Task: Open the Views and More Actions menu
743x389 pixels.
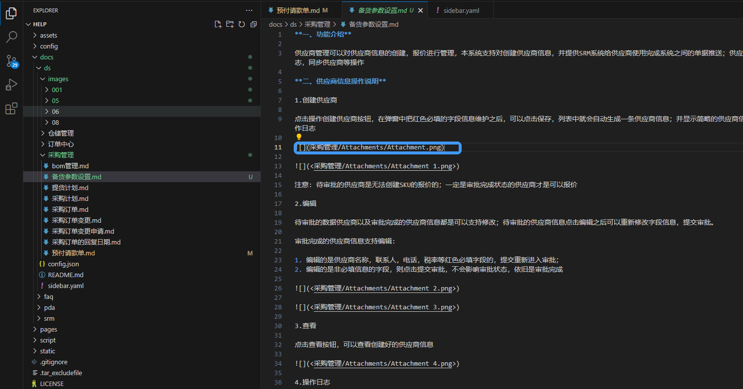Action: coord(249,10)
